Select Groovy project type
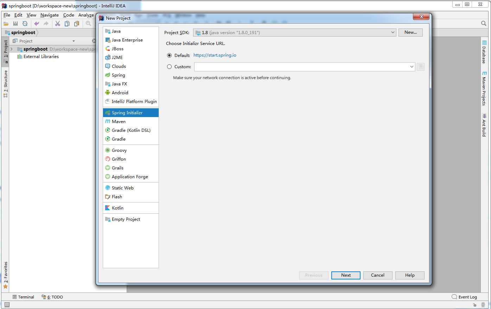Image resolution: width=491 pixels, height=309 pixels. pos(131,150)
